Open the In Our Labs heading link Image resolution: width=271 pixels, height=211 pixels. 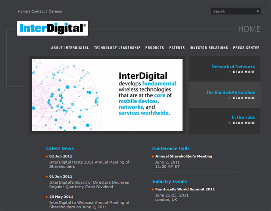[243, 117]
